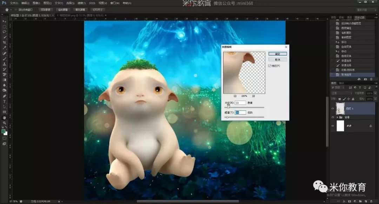This screenshot has width=379, height=204.
Task: Select the Rectangle shape tool
Action: tap(4, 112)
